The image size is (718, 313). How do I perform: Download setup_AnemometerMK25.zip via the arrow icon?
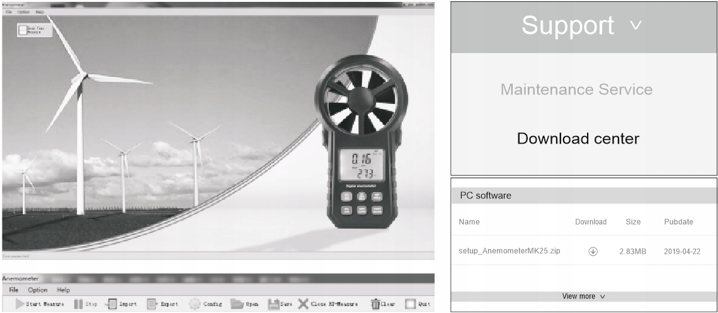tap(593, 251)
